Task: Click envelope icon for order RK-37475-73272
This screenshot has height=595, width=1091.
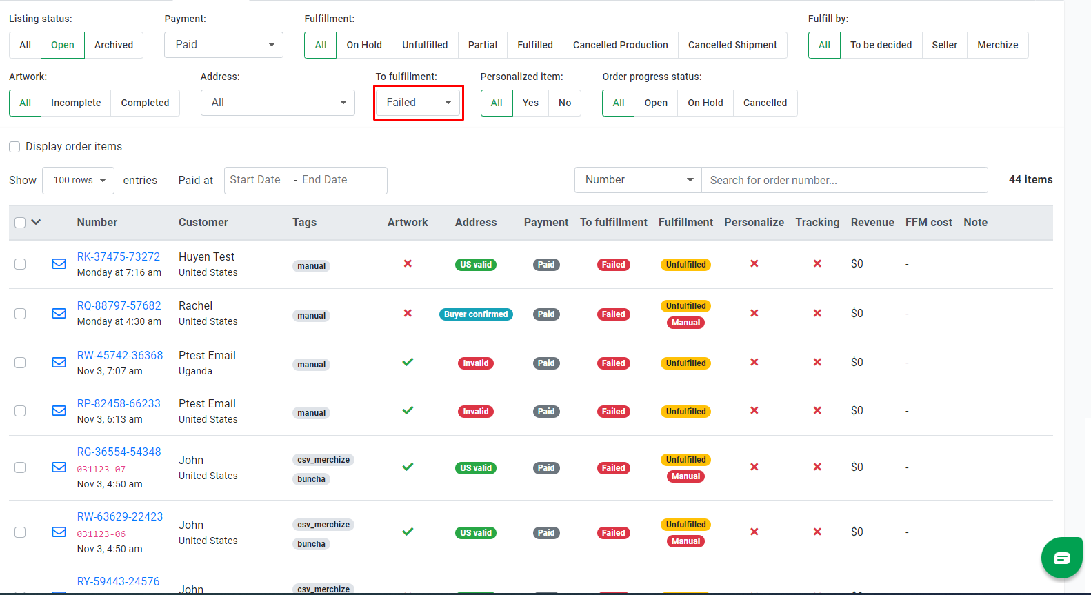Action: point(59,264)
